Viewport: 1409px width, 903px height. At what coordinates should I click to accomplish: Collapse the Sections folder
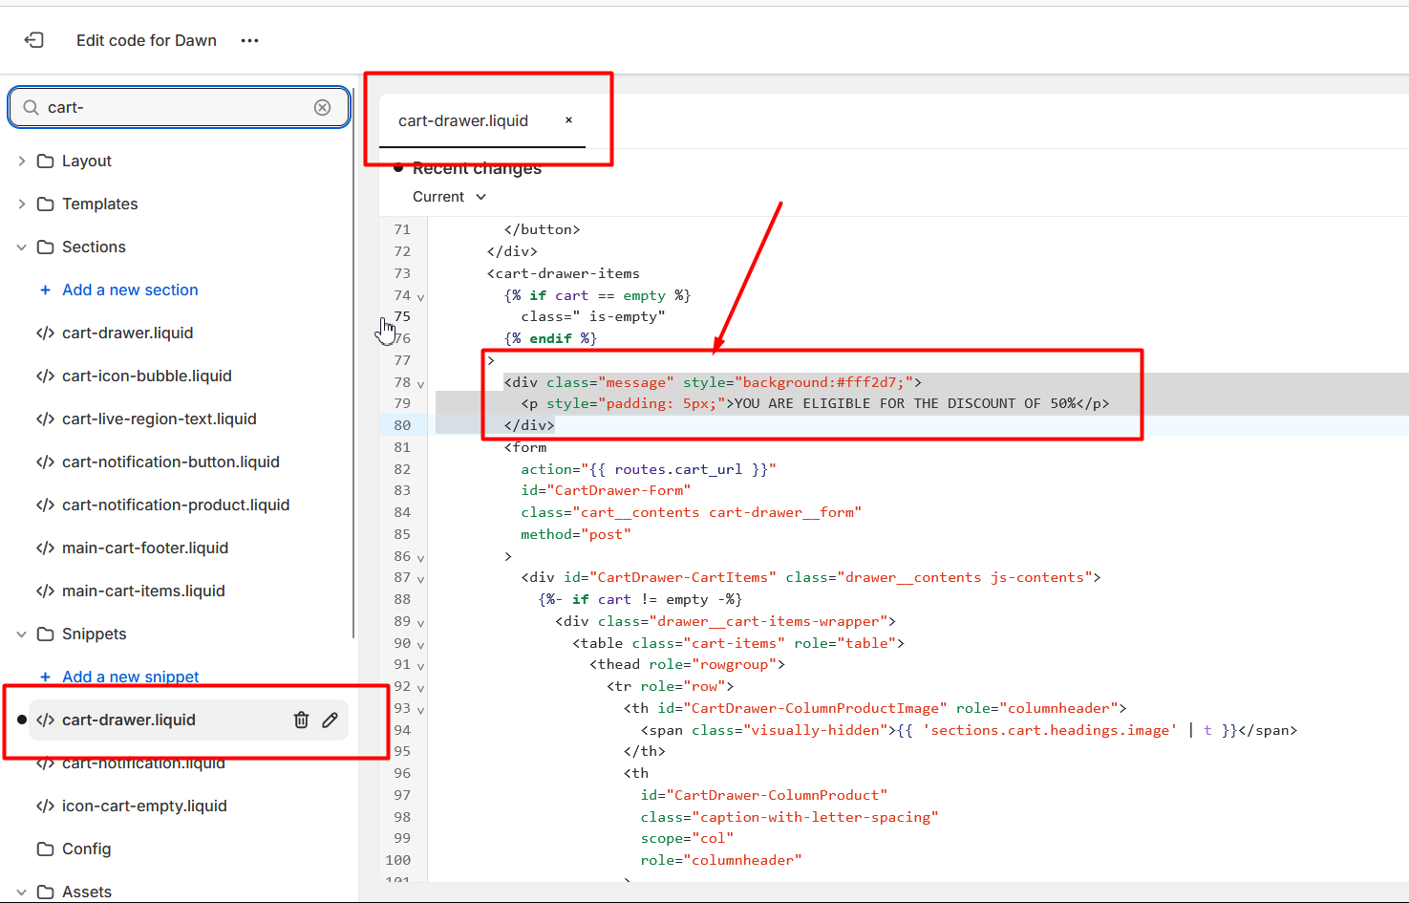click(21, 247)
